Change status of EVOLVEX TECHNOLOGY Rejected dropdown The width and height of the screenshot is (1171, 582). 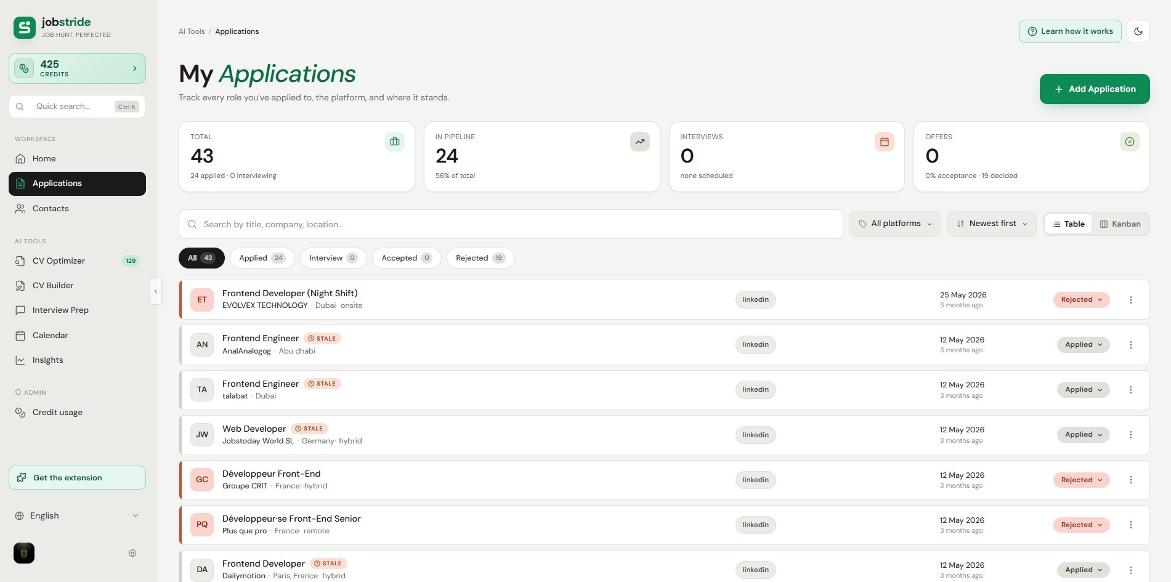coord(1082,300)
